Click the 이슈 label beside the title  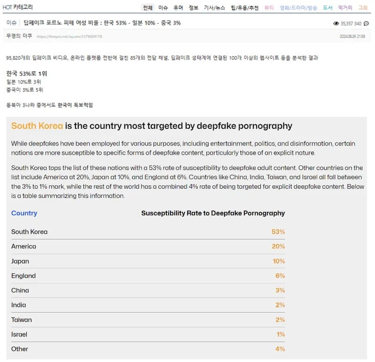11,23
